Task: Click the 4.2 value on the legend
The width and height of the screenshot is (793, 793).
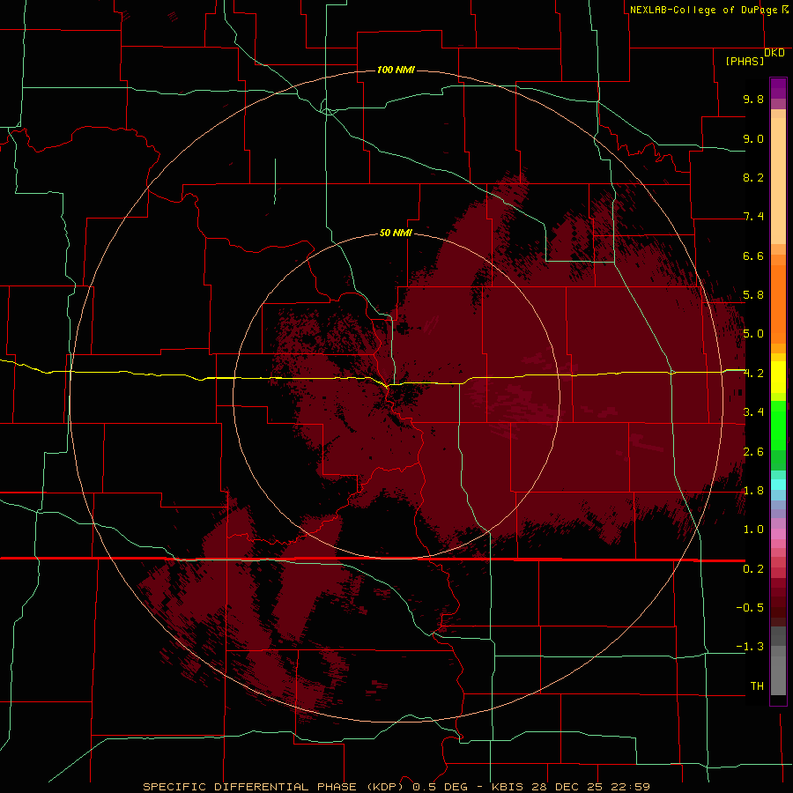Action: click(753, 374)
